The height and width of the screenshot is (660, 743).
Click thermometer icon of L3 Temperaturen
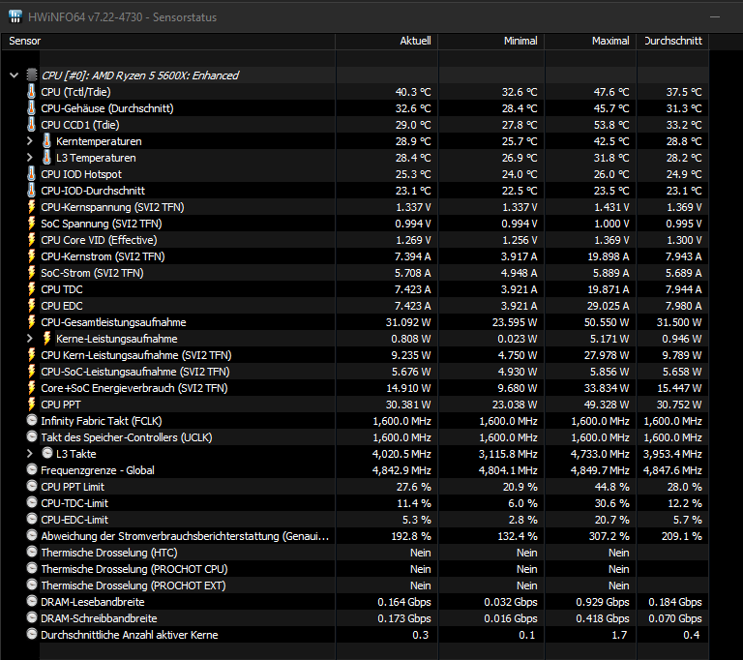click(x=46, y=158)
